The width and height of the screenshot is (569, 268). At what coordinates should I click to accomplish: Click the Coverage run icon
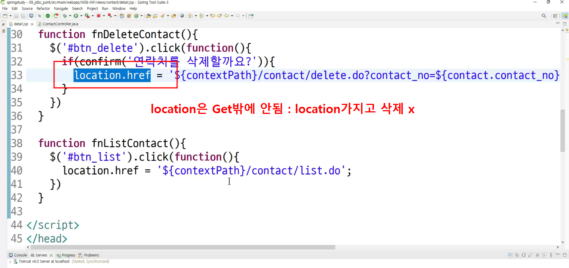click(x=87, y=16)
